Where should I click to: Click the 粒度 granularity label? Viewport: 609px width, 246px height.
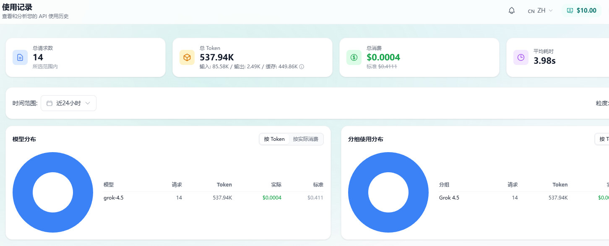(x=602, y=103)
